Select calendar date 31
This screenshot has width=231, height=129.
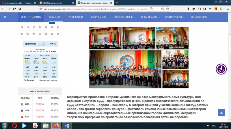58,34
